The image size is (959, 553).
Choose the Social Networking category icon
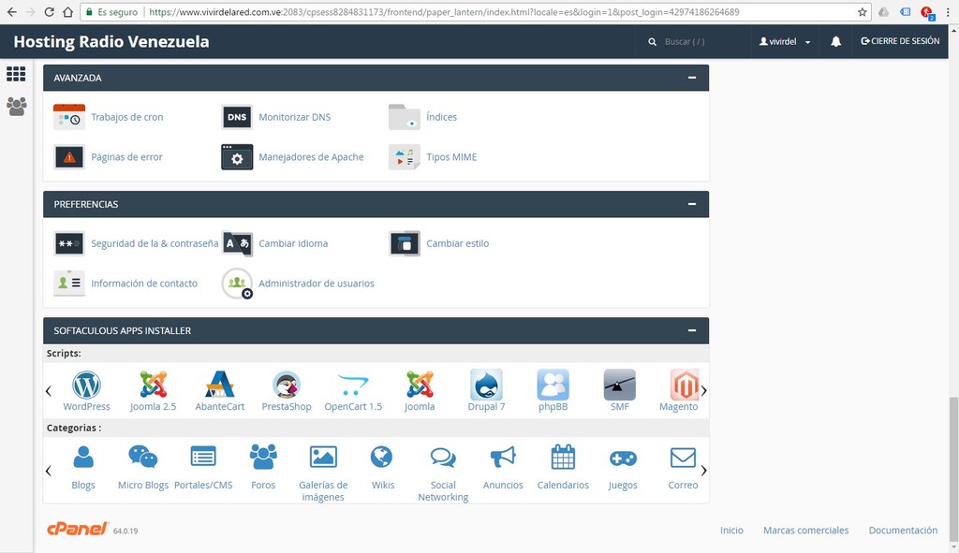tap(443, 457)
